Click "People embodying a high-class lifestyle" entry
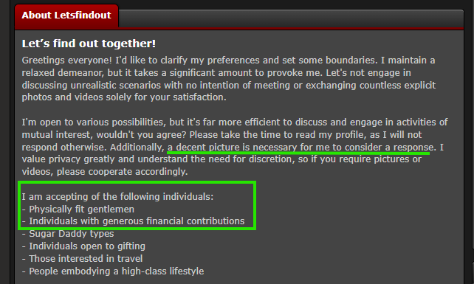This screenshot has width=474, height=284. (x=113, y=271)
